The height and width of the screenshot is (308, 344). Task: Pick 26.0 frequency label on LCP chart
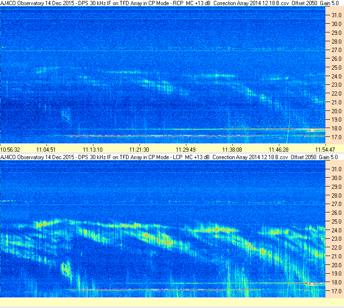(x=337, y=213)
